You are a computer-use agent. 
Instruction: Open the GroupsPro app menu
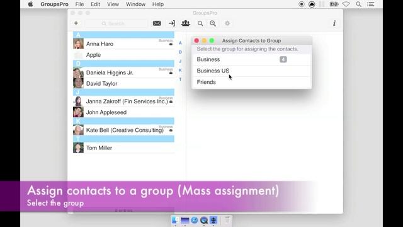tap(55, 4)
